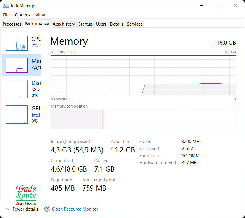The height and width of the screenshot is (218, 245).
Task: Switch to the Processes tab
Action: 12,24
